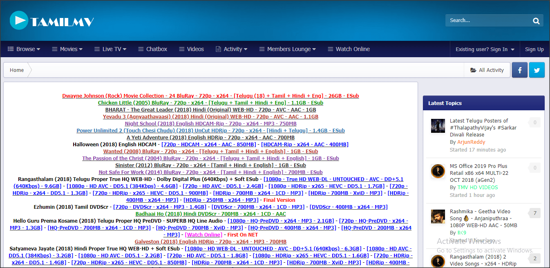The height and width of the screenshot is (268, 550).
Task: Expand the Browse dropdown menu
Action: click(24, 49)
